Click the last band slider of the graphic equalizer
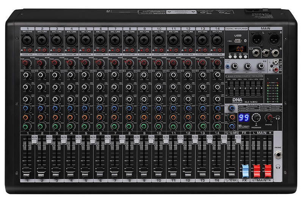 (261, 88)
